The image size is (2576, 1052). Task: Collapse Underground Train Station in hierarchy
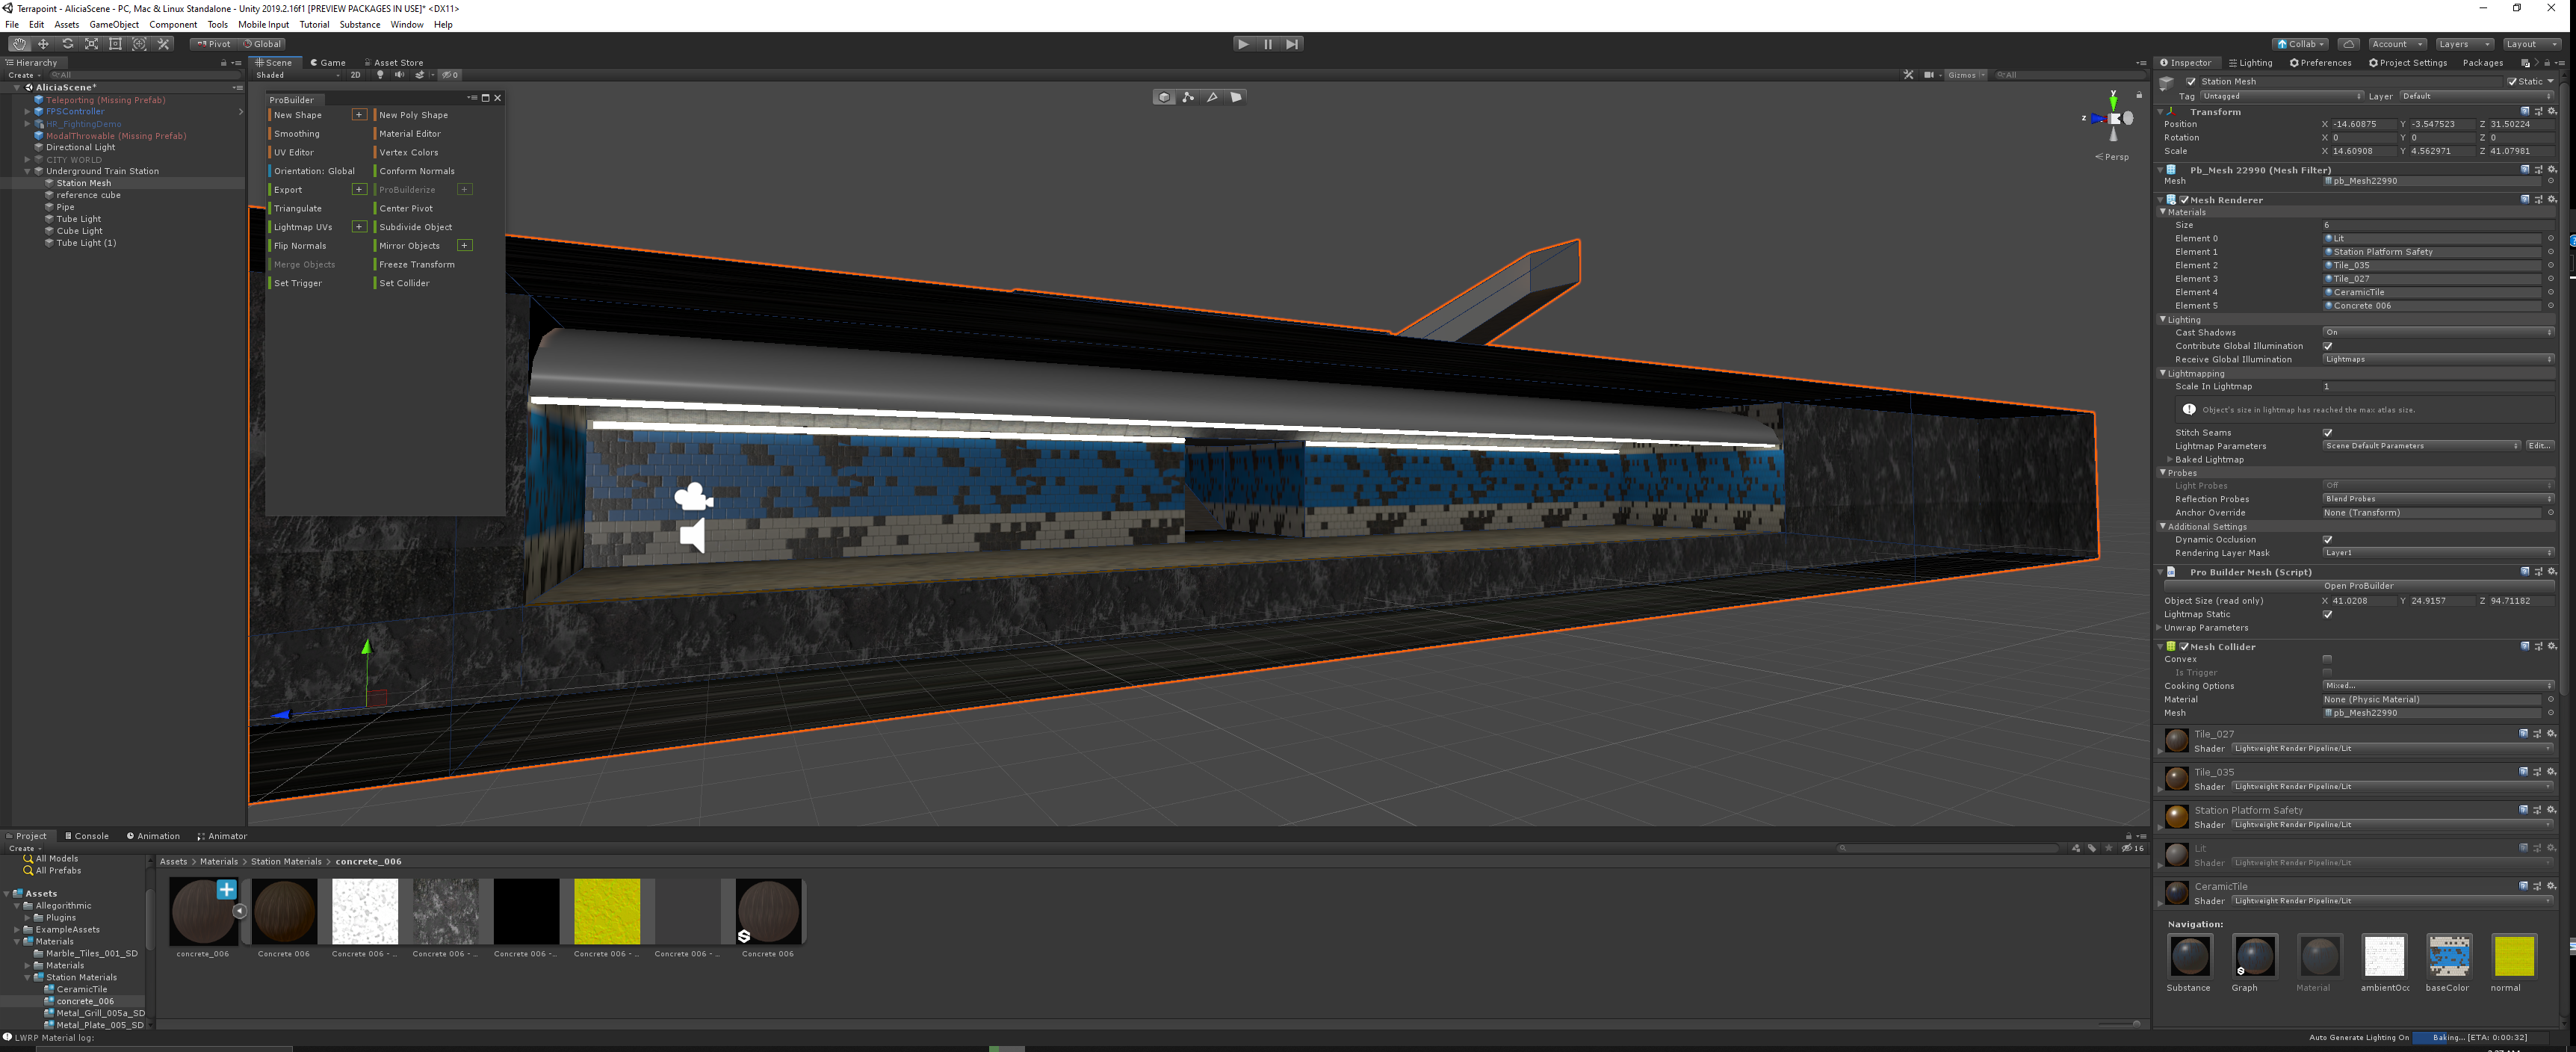pos(27,171)
